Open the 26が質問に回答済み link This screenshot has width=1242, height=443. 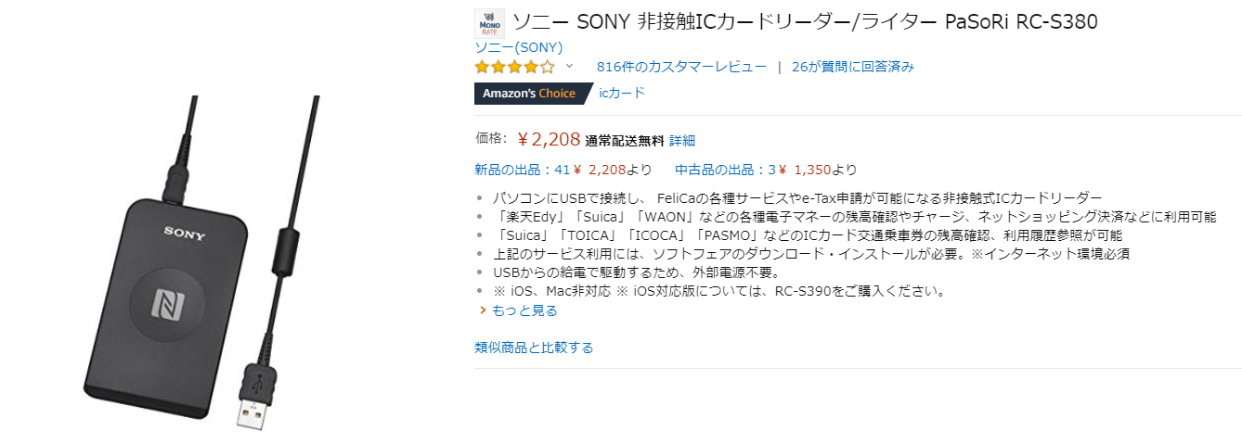853,67
